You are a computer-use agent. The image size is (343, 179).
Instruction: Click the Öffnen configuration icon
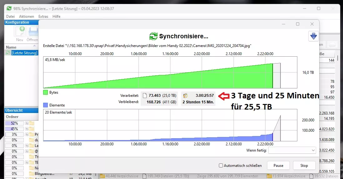click(x=33, y=32)
